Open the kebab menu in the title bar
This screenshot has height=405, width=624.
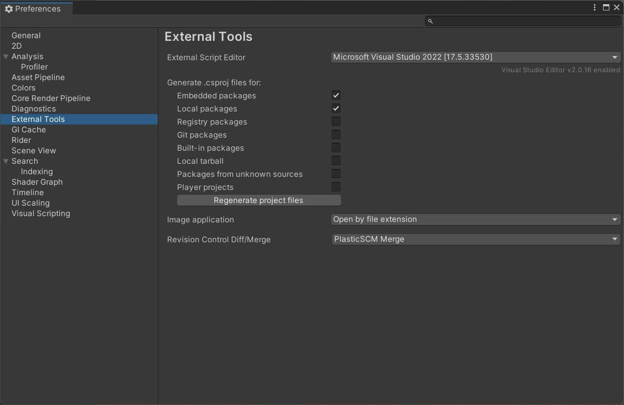click(595, 7)
